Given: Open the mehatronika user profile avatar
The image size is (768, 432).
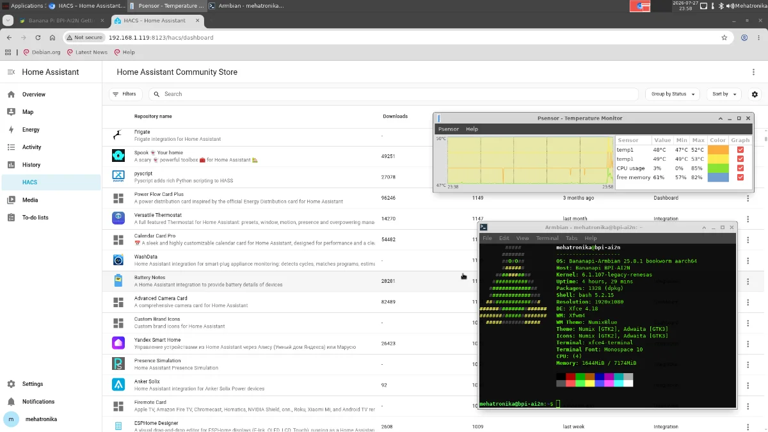Looking at the screenshot, I should click(11, 419).
